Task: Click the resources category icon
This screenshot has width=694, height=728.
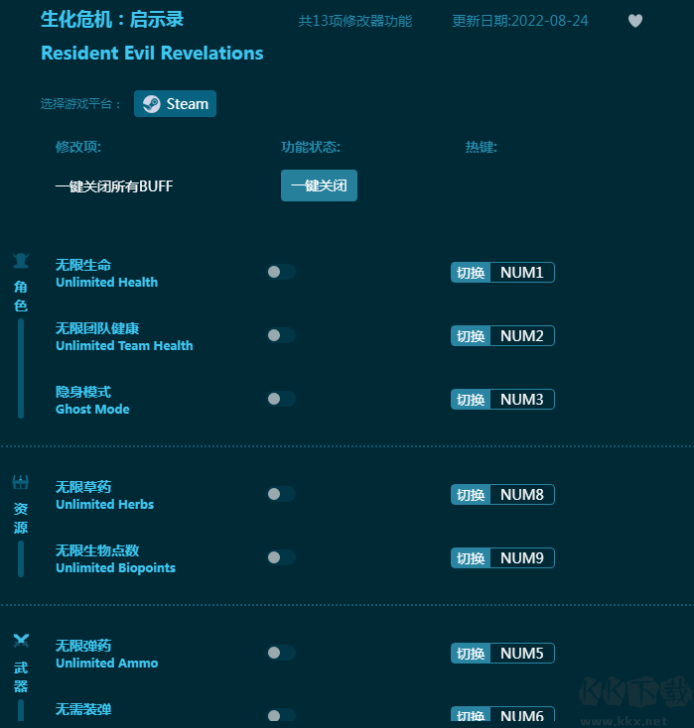Action: tap(21, 483)
